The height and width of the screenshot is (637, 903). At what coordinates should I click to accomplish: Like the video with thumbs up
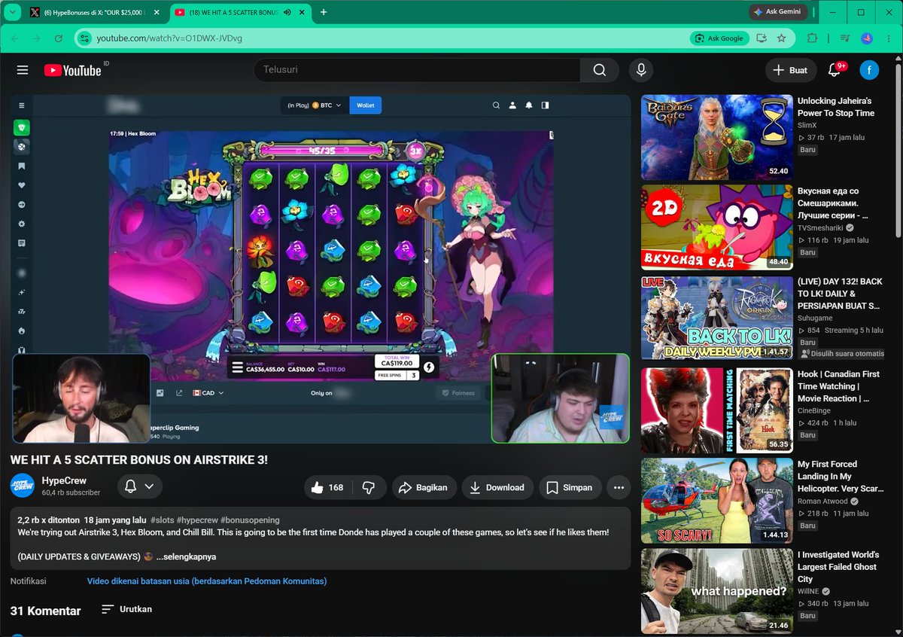click(x=327, y=487)
